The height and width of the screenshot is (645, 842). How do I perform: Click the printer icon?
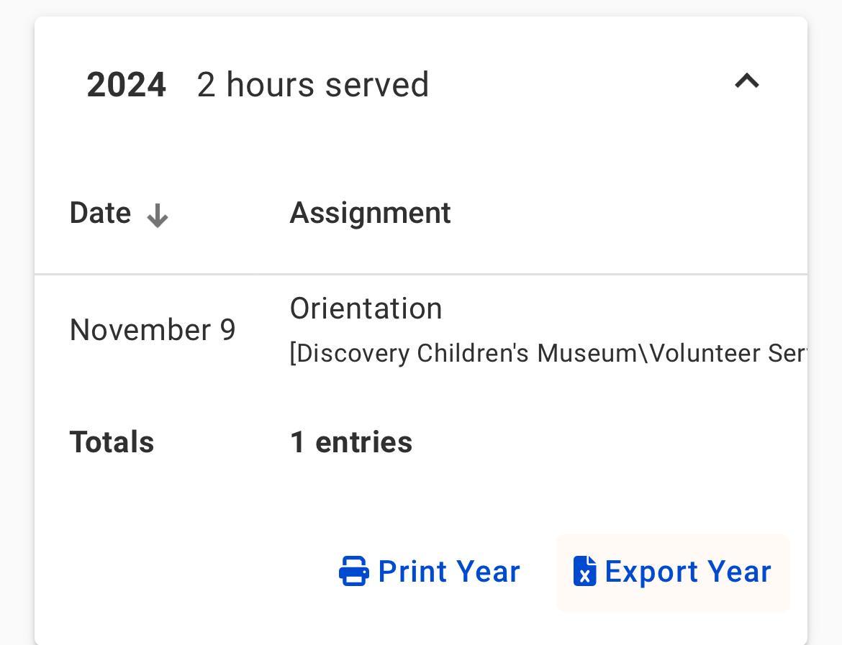[x=353, y=572]
